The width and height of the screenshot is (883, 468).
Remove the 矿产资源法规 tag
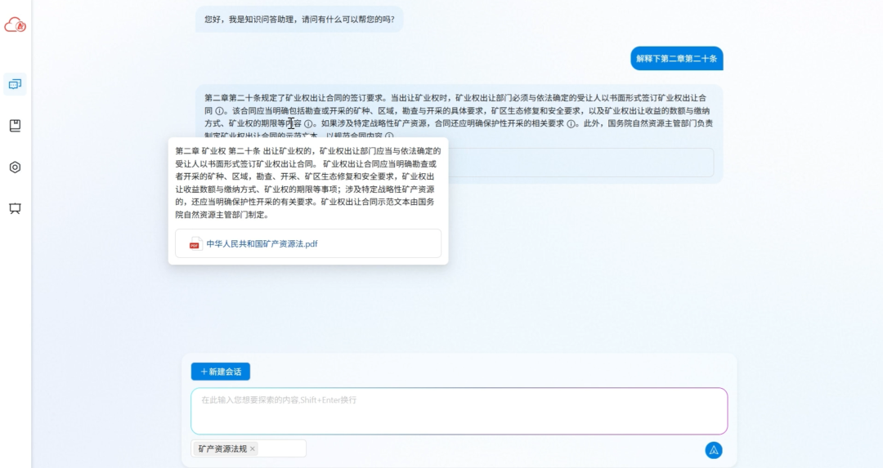point(253,449)
